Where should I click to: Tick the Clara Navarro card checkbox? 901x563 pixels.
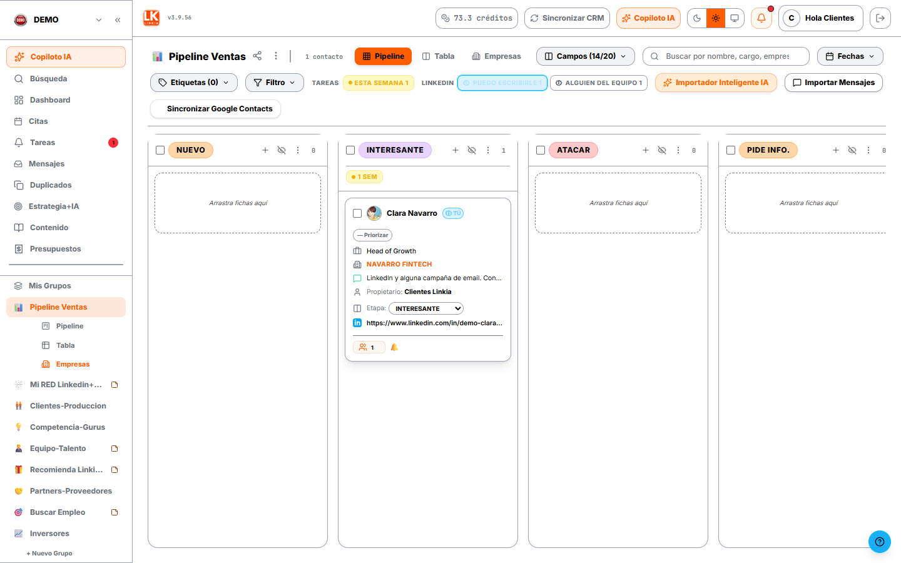pyautogui.click(x=357, y=213)
